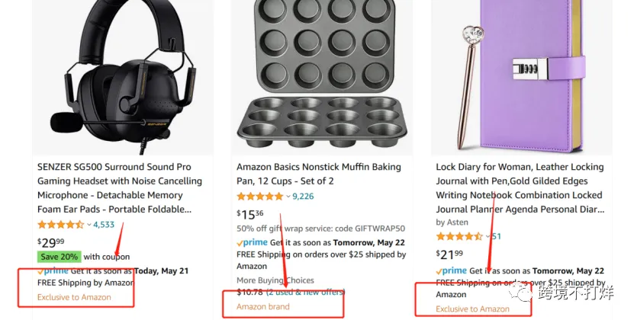The image size is (634, 320).
Task: Click the muffin pan star rating icons
Action: click(x=260, y=197)
